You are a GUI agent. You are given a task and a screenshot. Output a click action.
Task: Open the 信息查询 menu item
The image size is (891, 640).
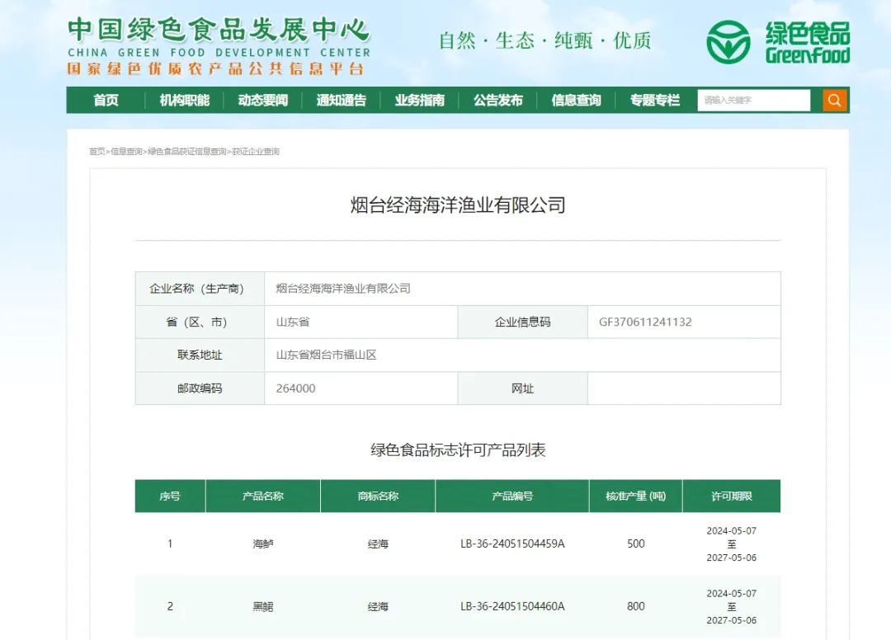[576, 101]
